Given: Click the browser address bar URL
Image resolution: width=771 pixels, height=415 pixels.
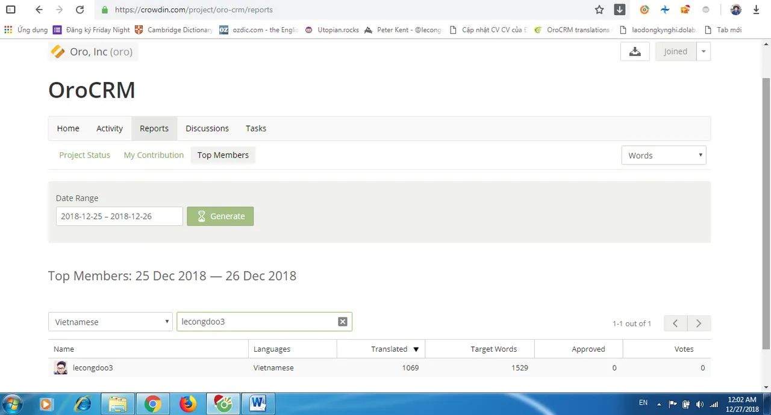Looking at the screenshot, I should (x=193, y=10).
